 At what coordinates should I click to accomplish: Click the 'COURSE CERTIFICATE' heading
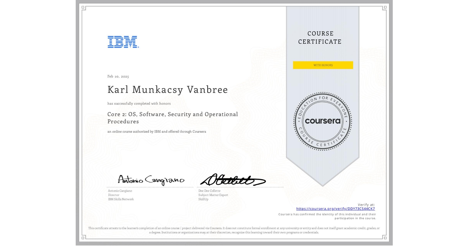[320, 38]
